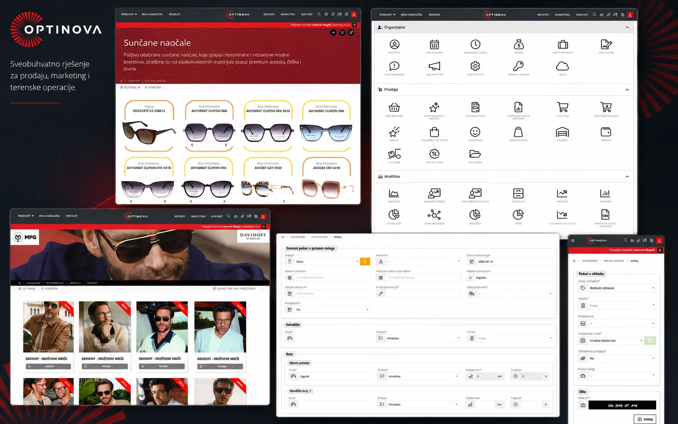Open Moj Marketing megaphone icon

[434, 66]
